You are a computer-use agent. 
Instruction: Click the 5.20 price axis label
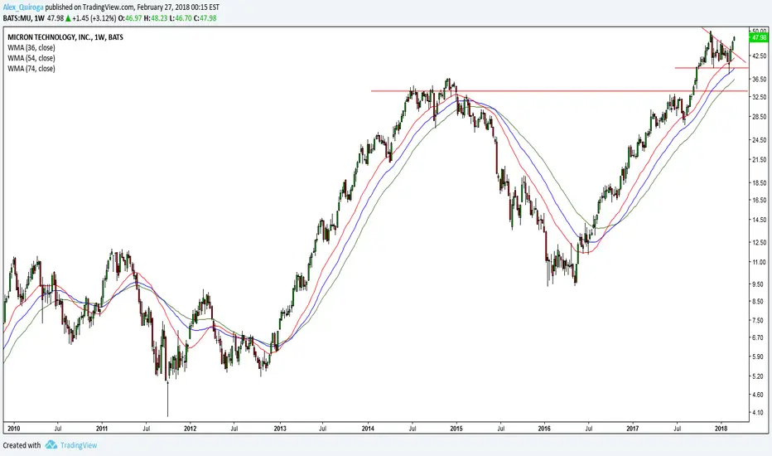[760, 376]
